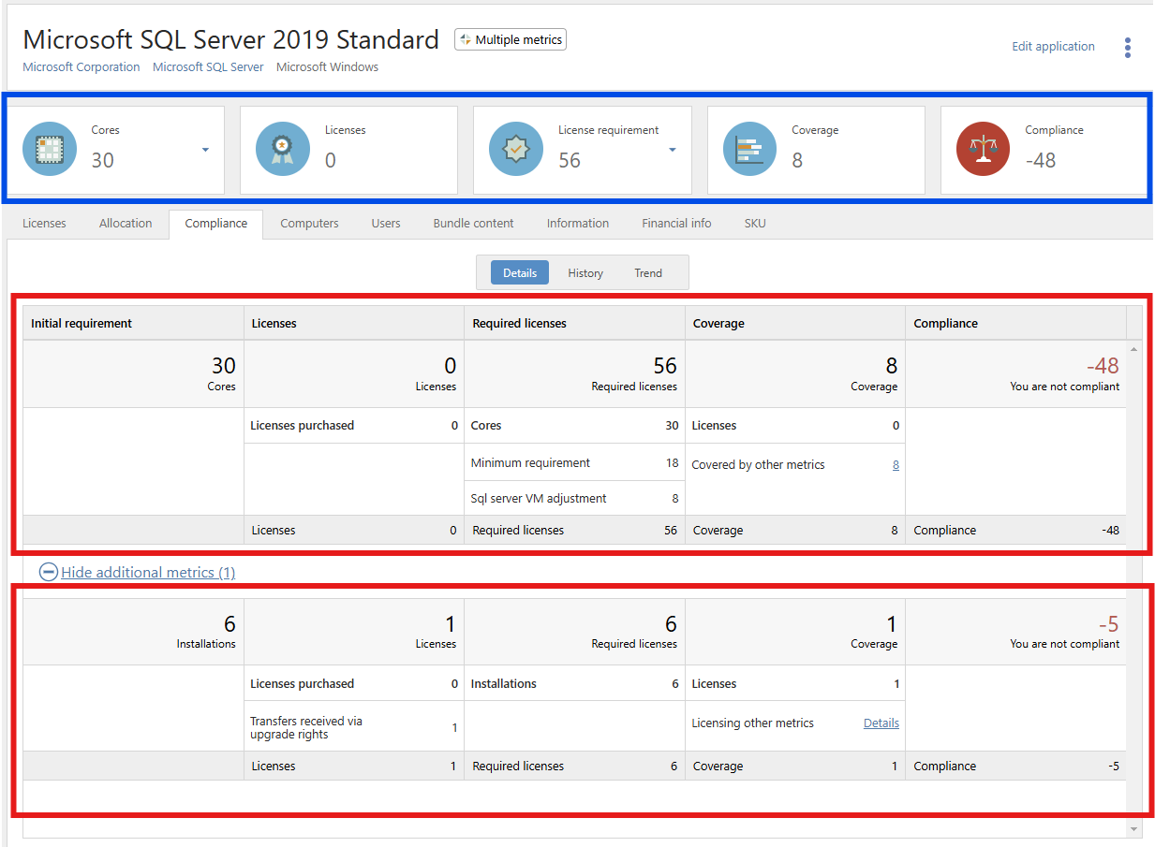The image size is (1155, 847).
Task: Open the Computers tab
Action: 309,223
